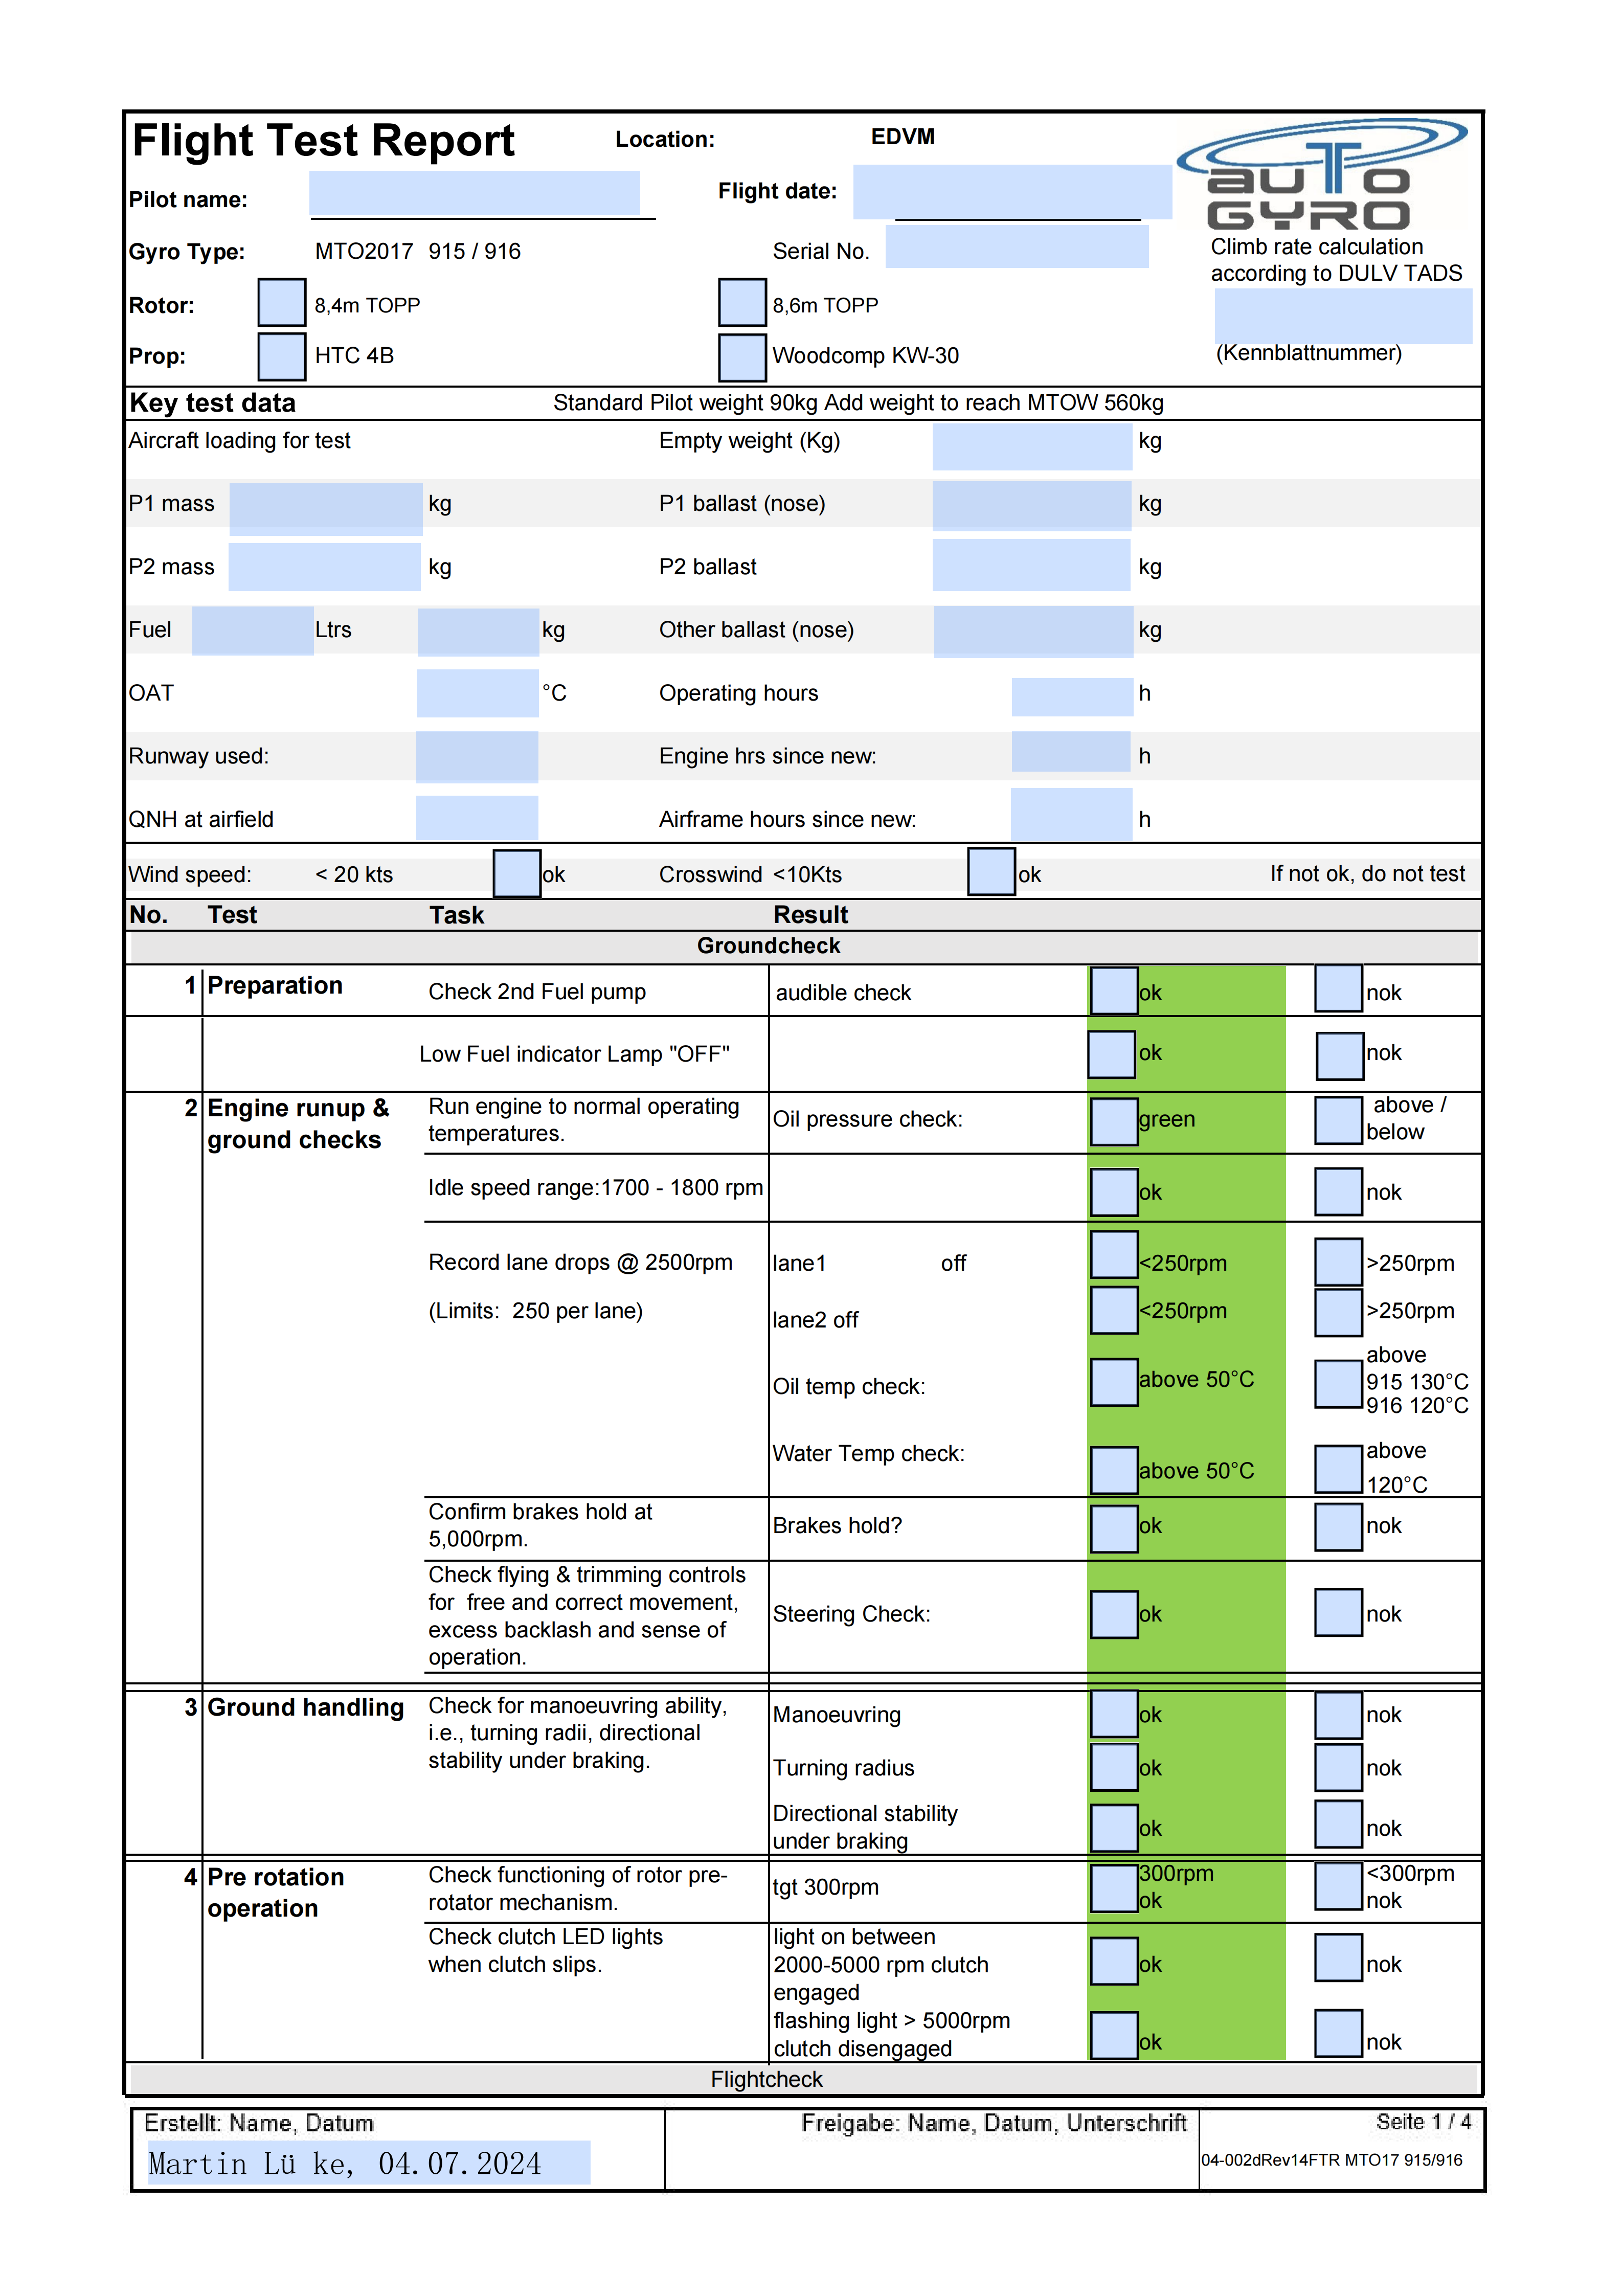The width and height of the screenshot is (1623, 2296).
Task: Click the P1 ballast (nose) field
Action: tap(1032, 505)
